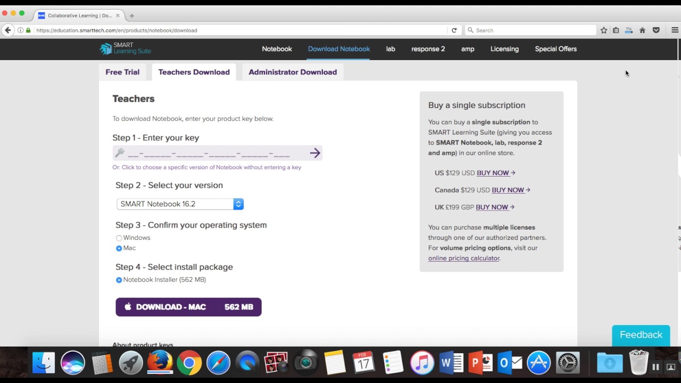Switch to Firefox in the dock
Screen dimensions: 681x383
(x=160, y=363)
